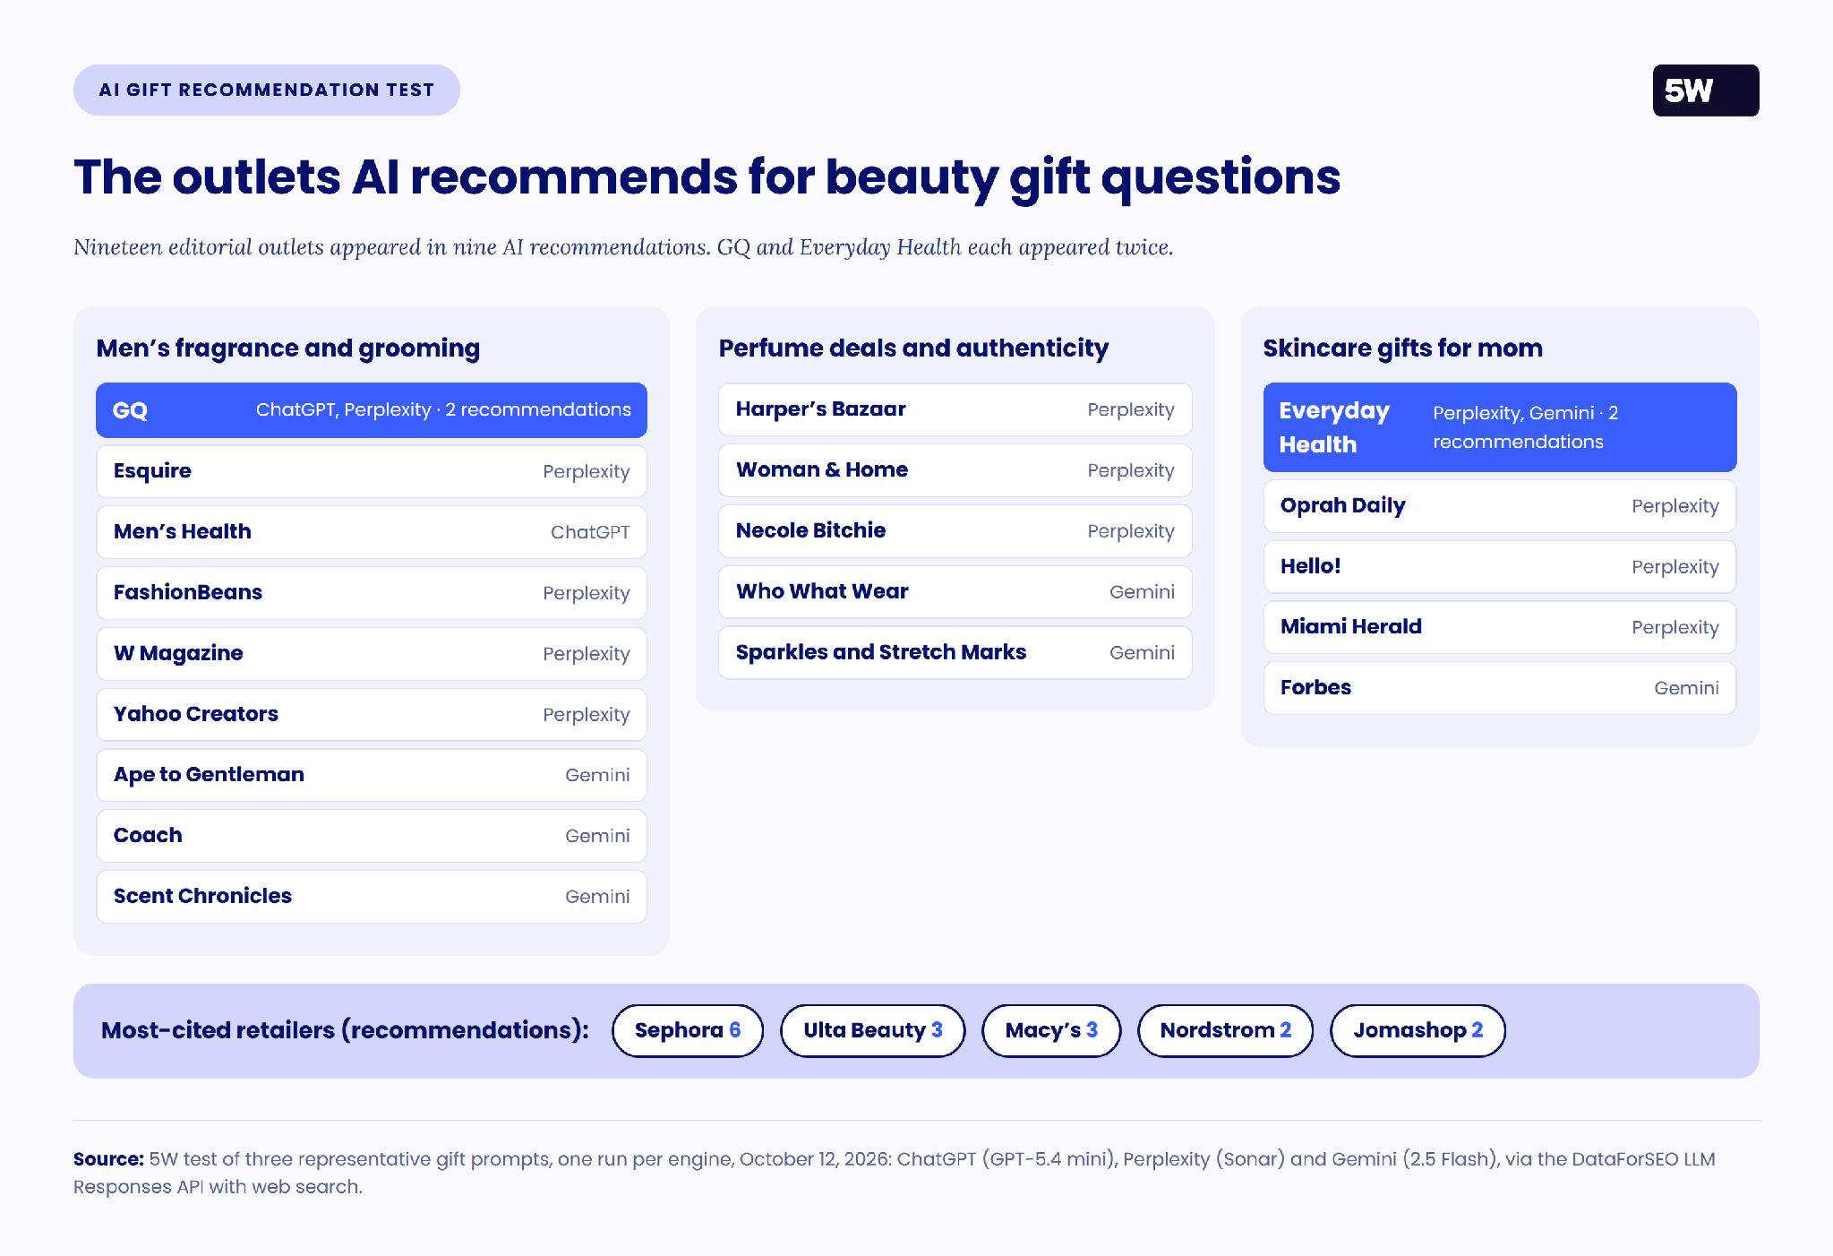Select the Who What Wear row
This screenshot has width=1833, height=1256.
click(x=955, y=592)
